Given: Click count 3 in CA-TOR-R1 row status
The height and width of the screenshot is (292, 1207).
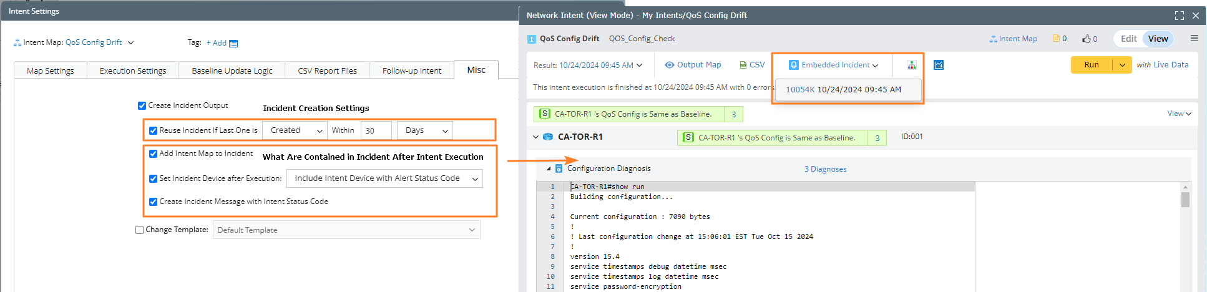Looking at the screenshot, I should [x=877, y=138].
